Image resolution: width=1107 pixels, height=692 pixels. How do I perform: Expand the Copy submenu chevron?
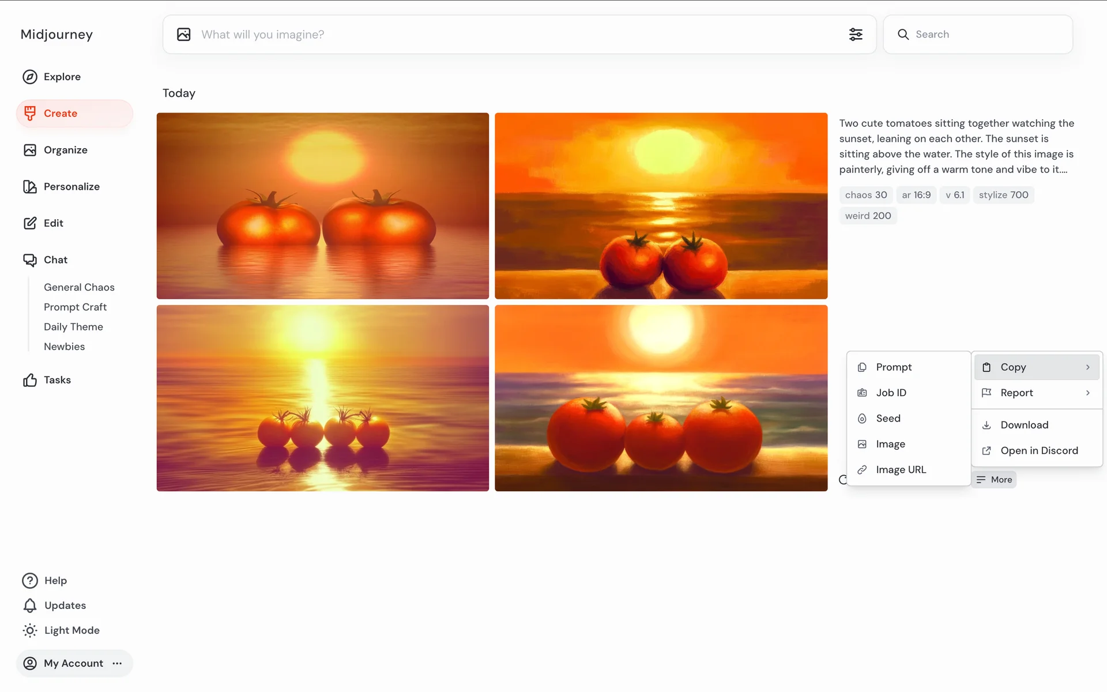point(1087,367)
